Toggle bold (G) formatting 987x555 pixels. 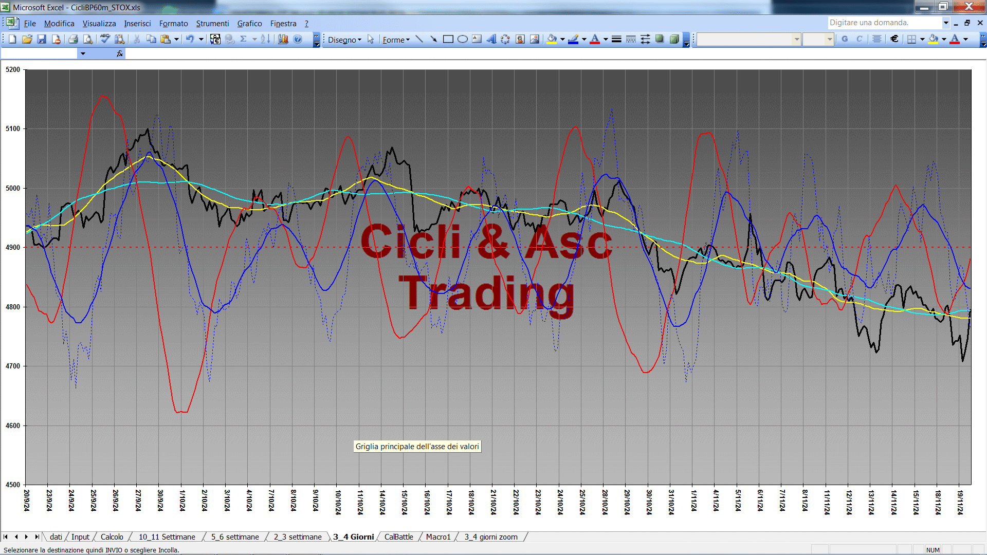pyautogui.click(x=845, y=39)
